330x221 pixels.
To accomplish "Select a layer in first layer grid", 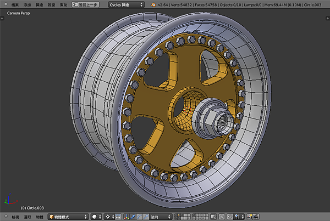I will (183, 217).
